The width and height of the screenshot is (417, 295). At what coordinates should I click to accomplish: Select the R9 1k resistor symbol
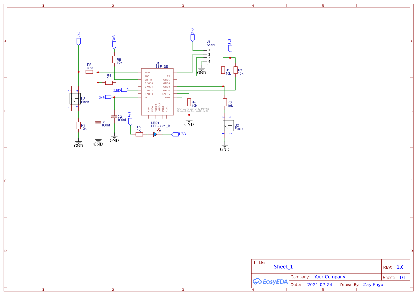tap(139, 134)
